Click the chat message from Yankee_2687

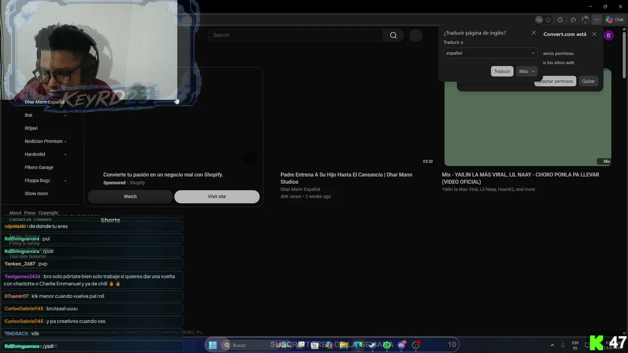point(92,264)
